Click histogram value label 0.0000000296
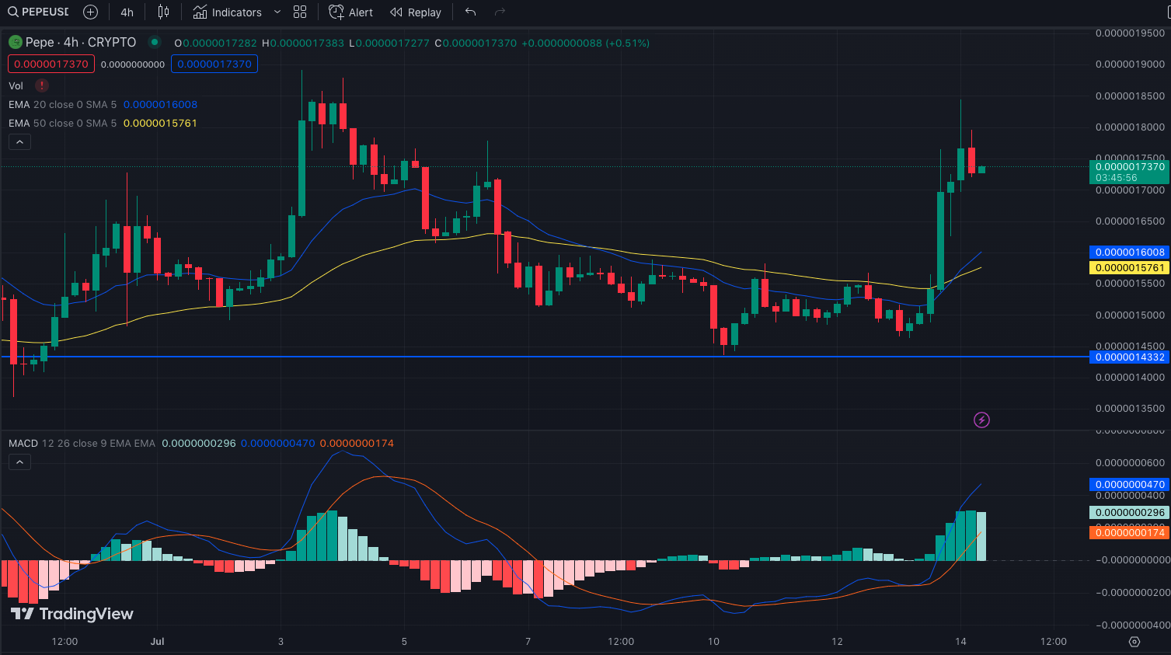The width and height of the screenshot is (1171, 655). (x=1130, y=512)
